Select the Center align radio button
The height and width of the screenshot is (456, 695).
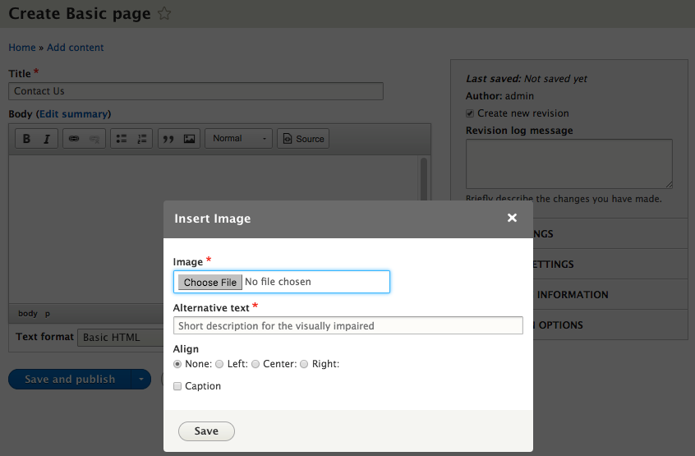[x=255, y=364]
